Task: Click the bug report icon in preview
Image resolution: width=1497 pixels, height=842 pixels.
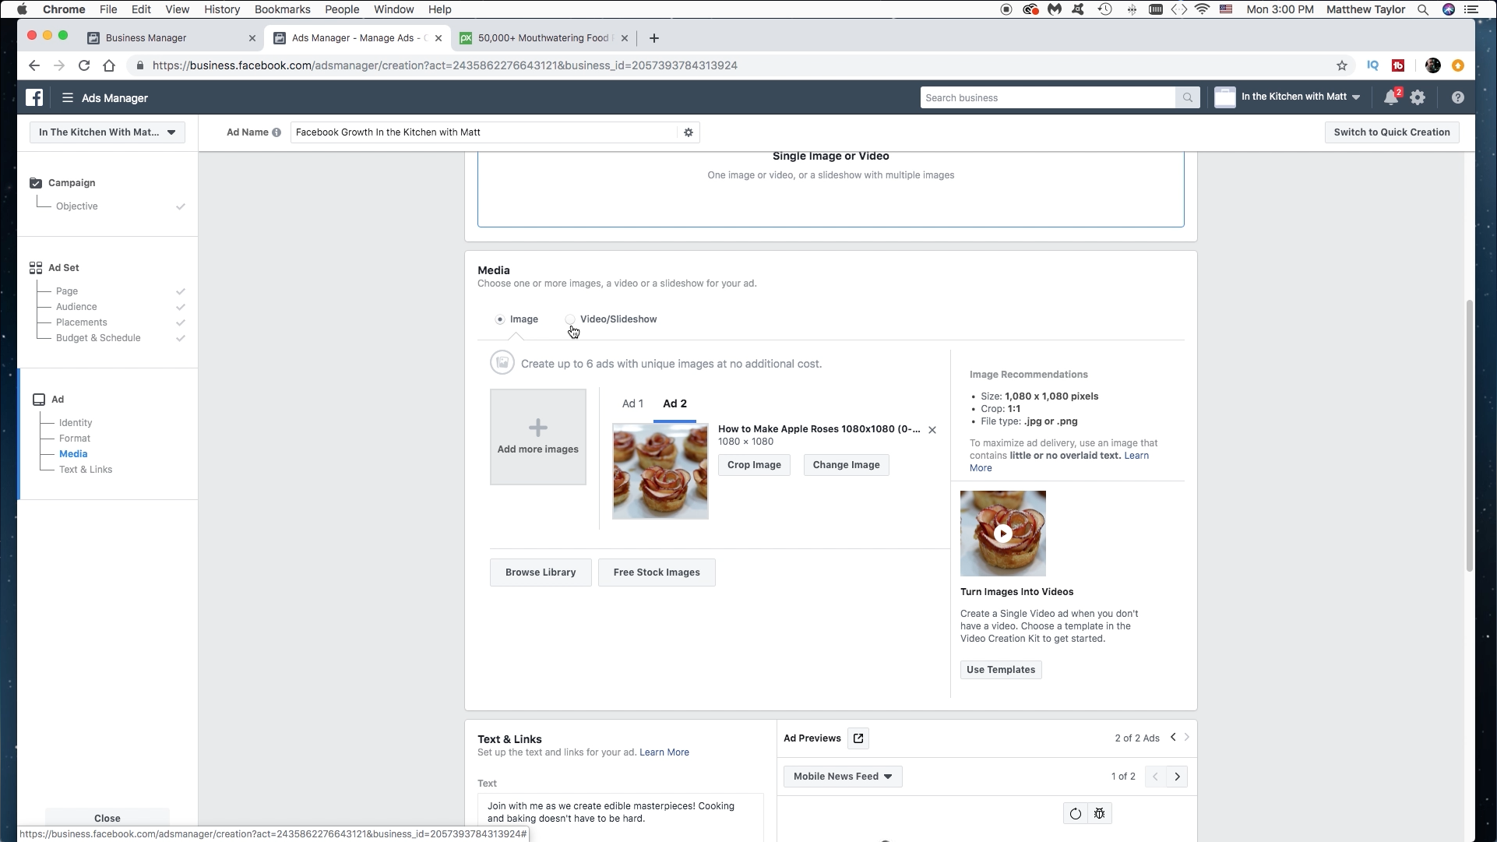Action: tap(1099, 814)
